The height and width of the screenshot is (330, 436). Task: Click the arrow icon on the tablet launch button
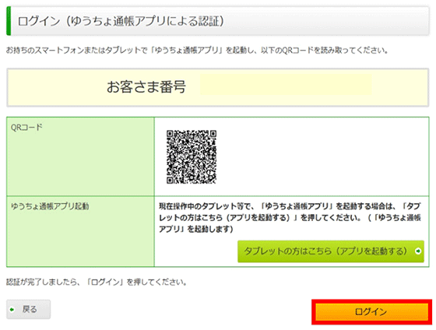pos(417,251)
